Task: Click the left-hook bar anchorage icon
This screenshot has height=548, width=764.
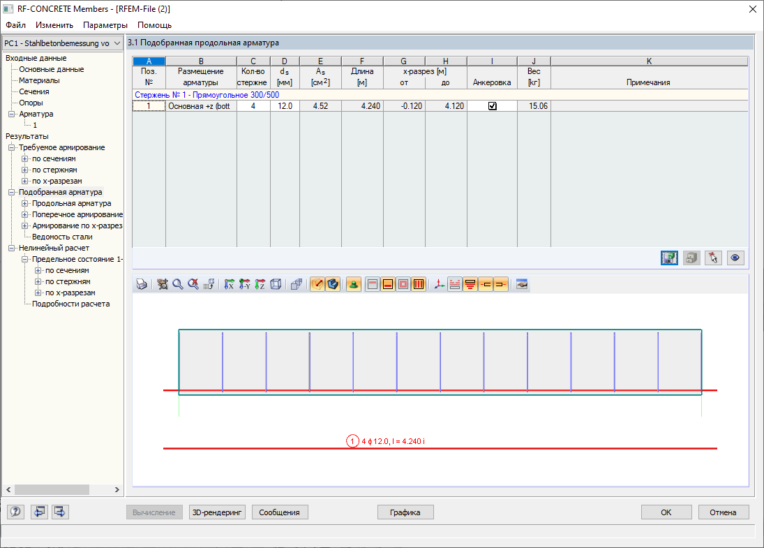Action: click(x=486, y=284)
